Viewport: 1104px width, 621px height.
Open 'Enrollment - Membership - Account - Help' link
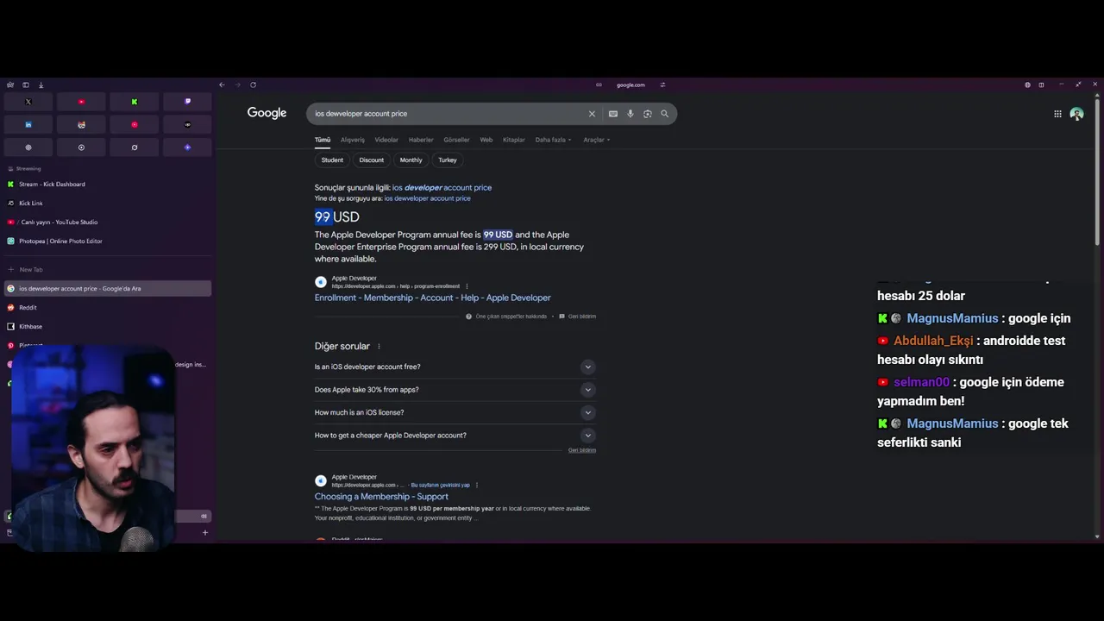coord(432,298)
